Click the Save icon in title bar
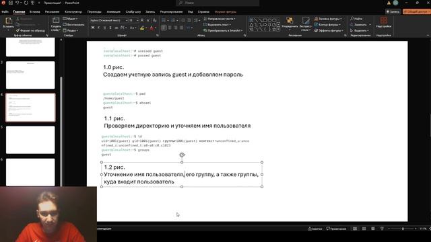This screenshot has width=431, height=242. click(x=11, y=3)
